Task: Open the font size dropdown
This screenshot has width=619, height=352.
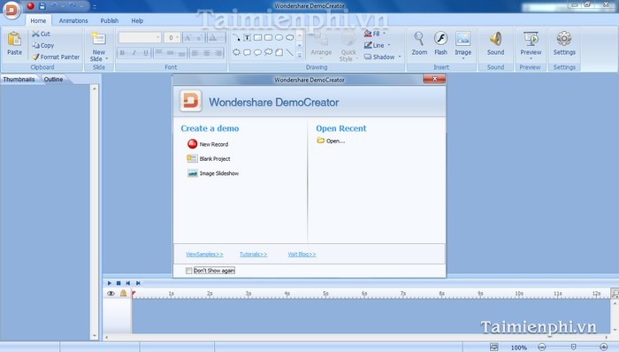Action: click(x=178, y=37)
